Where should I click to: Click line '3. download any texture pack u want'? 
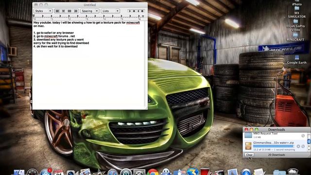(x=58, y=39)
